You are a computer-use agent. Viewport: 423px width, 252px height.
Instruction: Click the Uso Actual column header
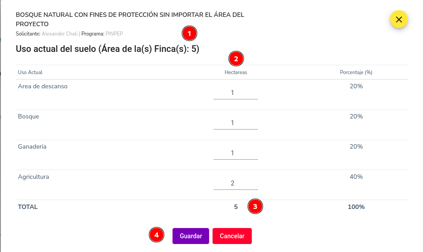click(x=30, y=72)
